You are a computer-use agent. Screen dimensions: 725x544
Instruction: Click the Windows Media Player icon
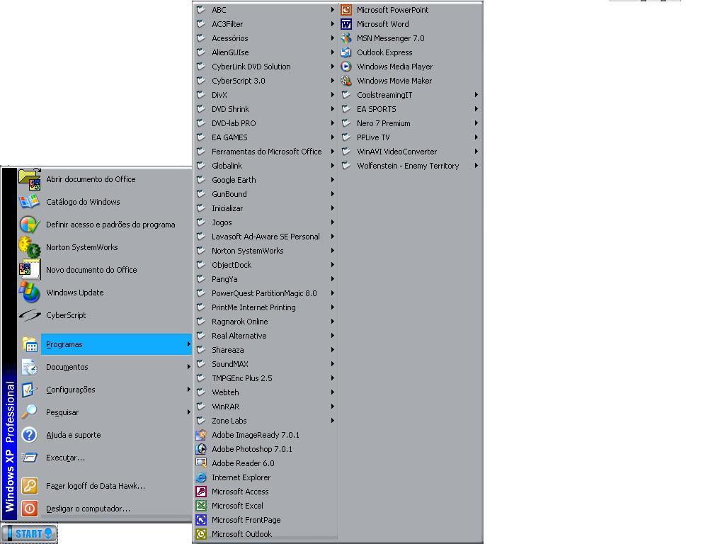coord(346,67)
